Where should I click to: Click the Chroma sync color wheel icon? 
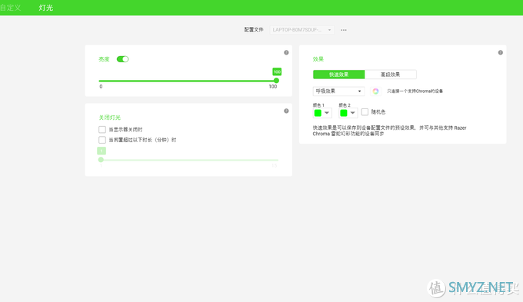tap(375, 91)
